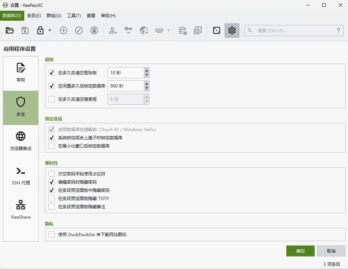348x269 pixels.
Task: Uncheck 在闲置多久后锁定数据库 checkbox
Action: 51,86
